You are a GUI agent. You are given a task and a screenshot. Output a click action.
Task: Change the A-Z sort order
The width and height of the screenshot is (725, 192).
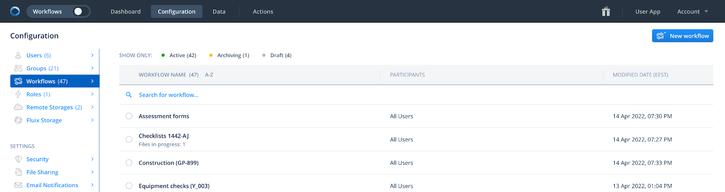click(209, 75)
